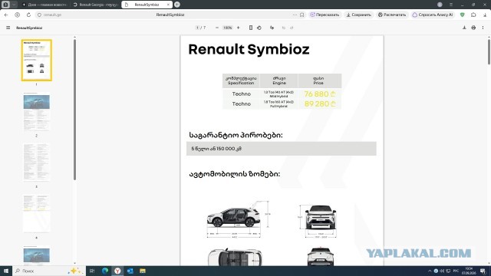The image size is (491, 276).
Task: Open the browser main menu
Action: [x=451, y=5]
